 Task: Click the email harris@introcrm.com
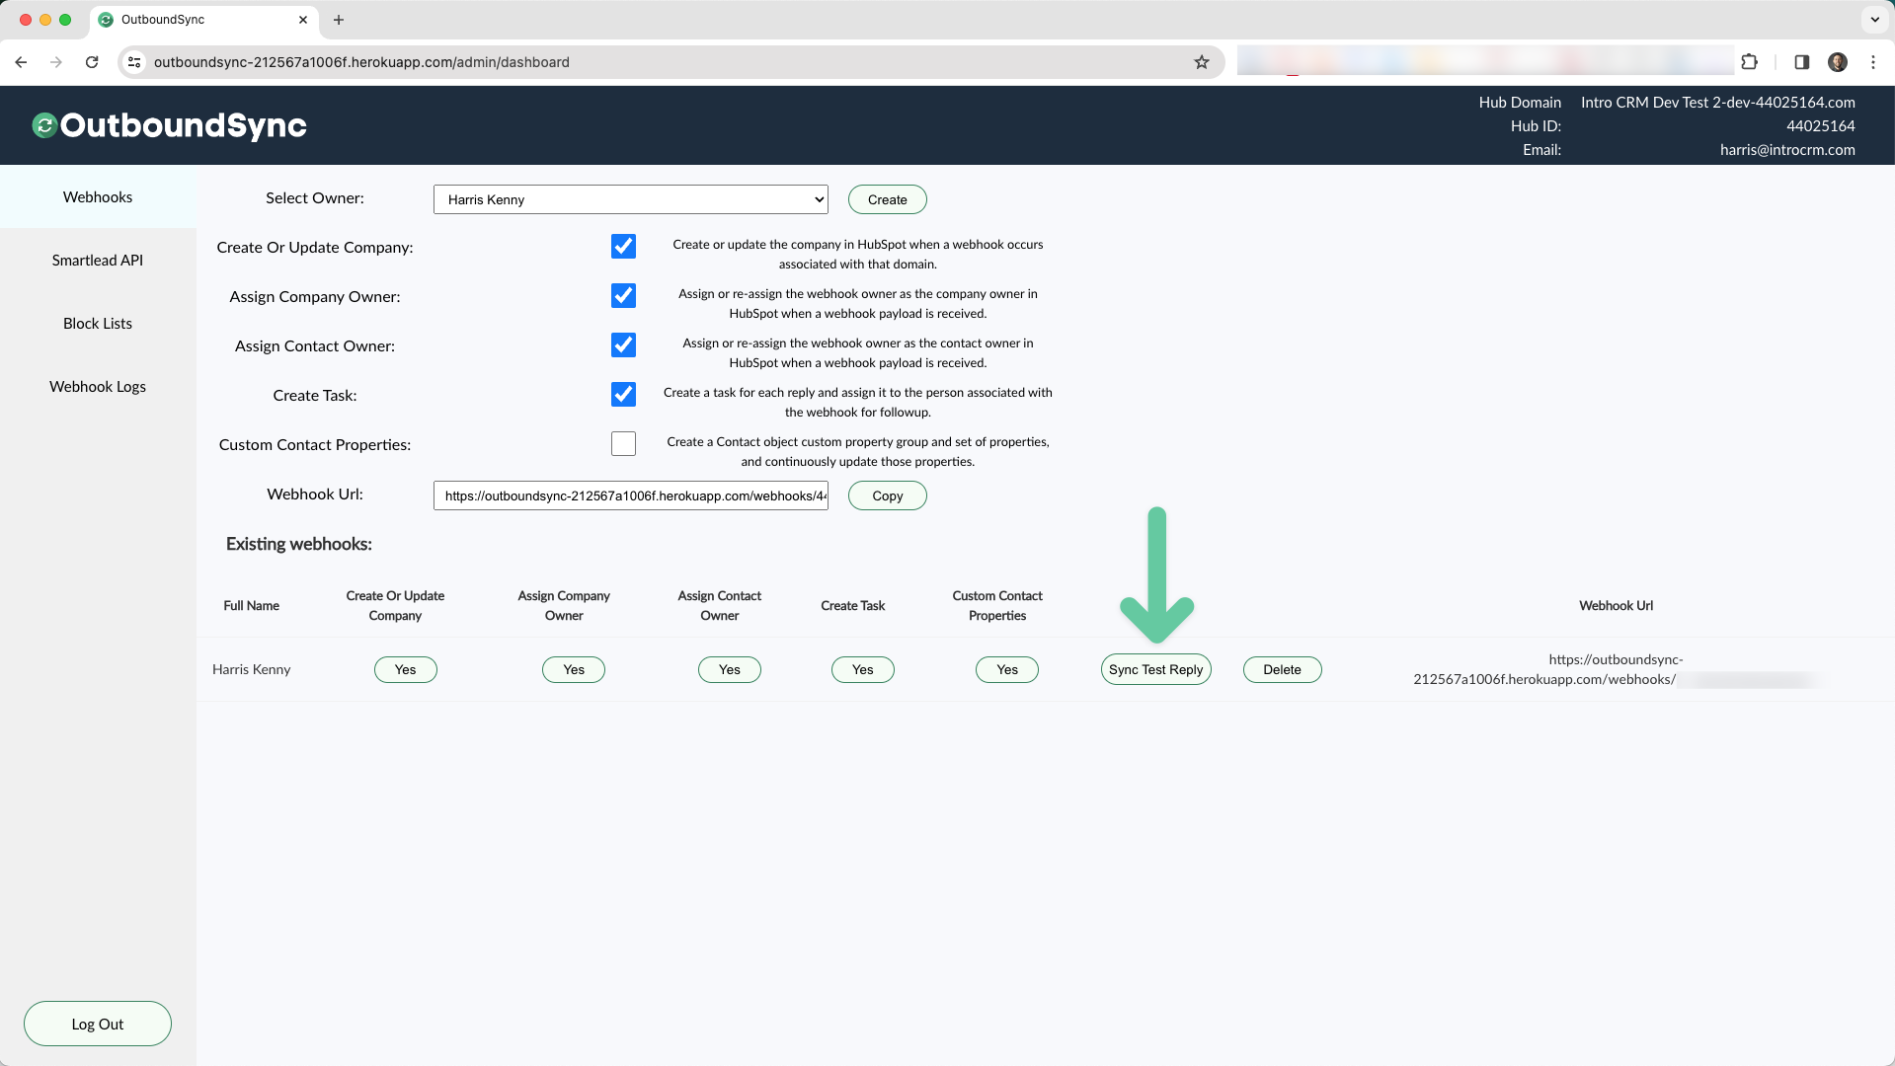pos(1787,150)
